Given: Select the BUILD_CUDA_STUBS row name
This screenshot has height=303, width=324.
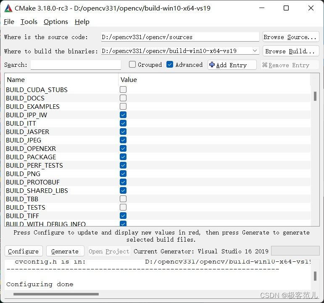Looking at the screenshot, I should pyautogui.click(x=37, y=90).
